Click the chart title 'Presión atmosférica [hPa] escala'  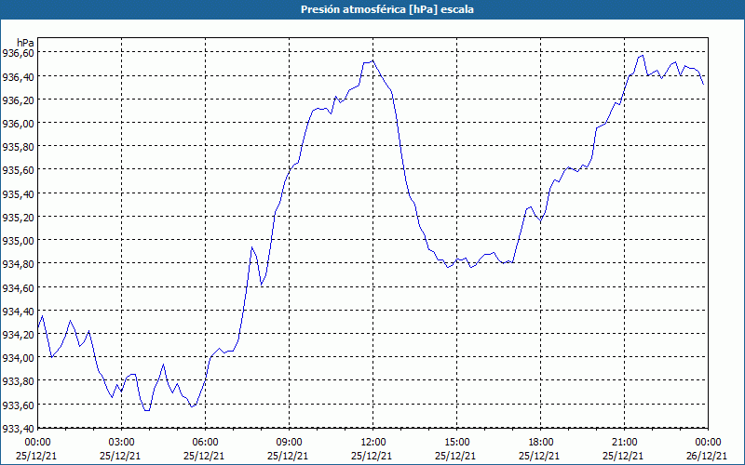coord(387,9)
